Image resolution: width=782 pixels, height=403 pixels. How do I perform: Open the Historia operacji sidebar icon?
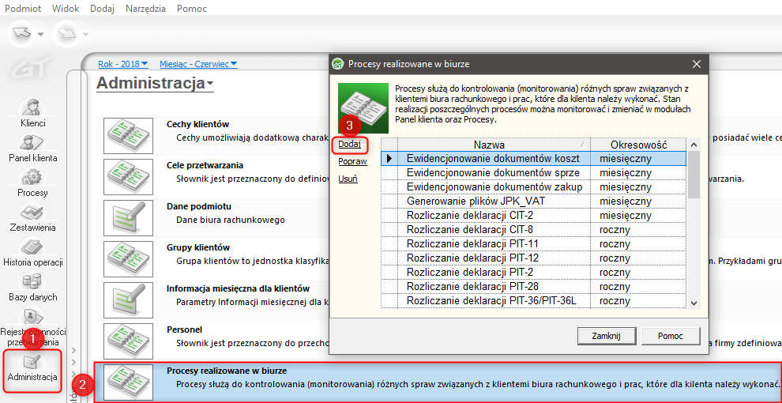33,247
